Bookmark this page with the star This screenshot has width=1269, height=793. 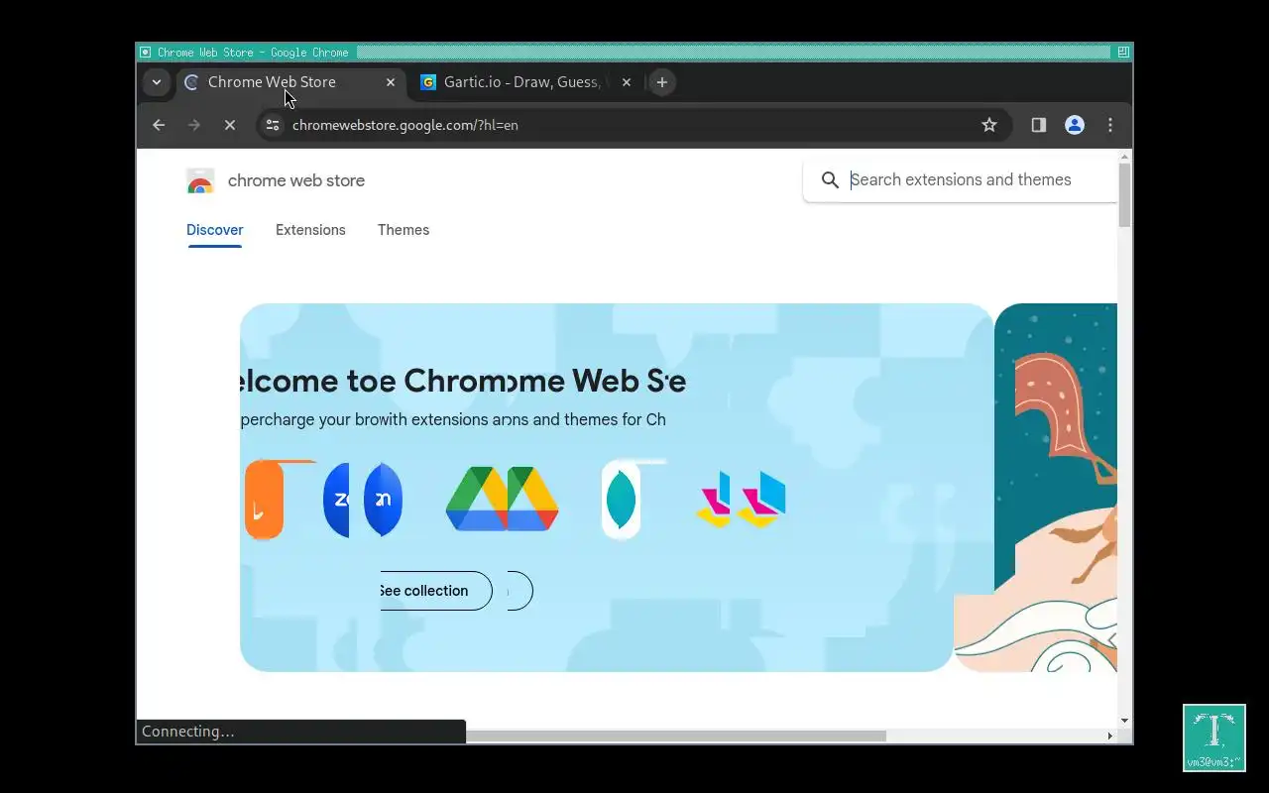point(988,125)
